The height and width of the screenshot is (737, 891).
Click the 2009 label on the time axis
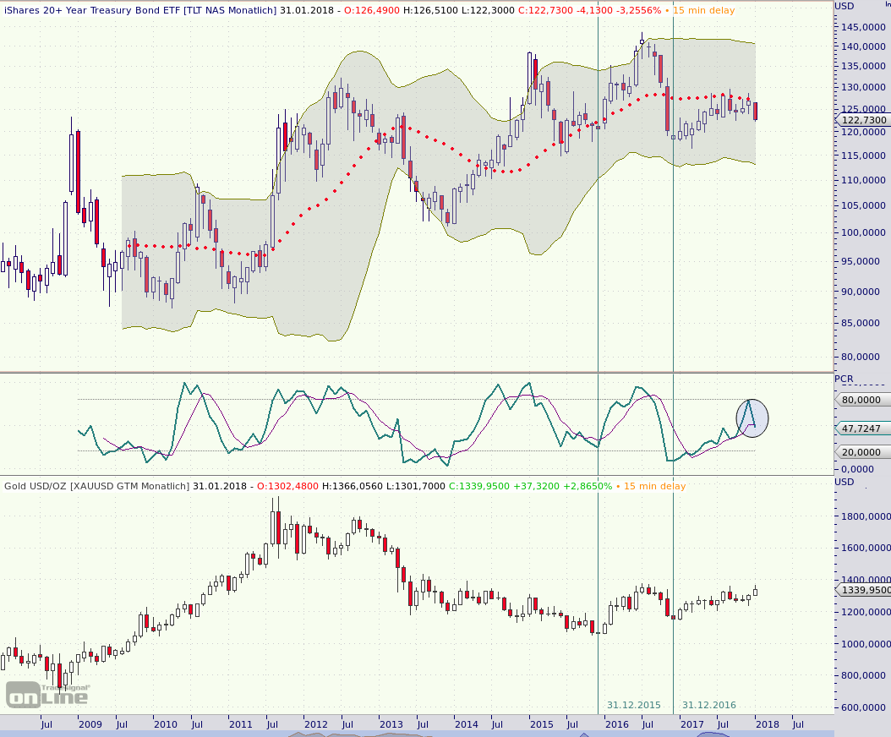90,724
